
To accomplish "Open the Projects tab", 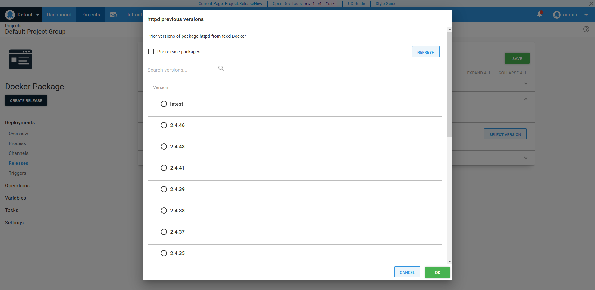I will (91, 15).
